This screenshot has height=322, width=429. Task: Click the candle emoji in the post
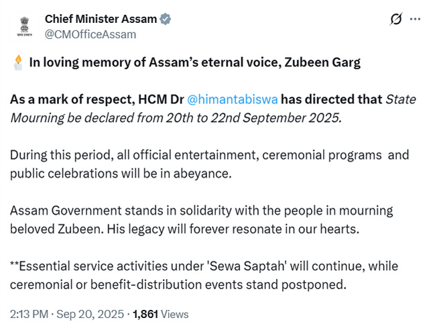tap(18, 62)
